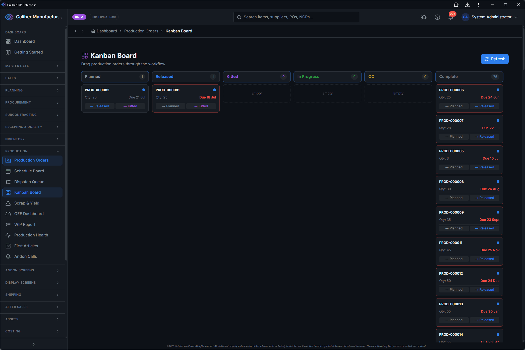Open the System Administrator user dropdown
The height and width of the screenshot is (350, 525).
click(490, 17)
